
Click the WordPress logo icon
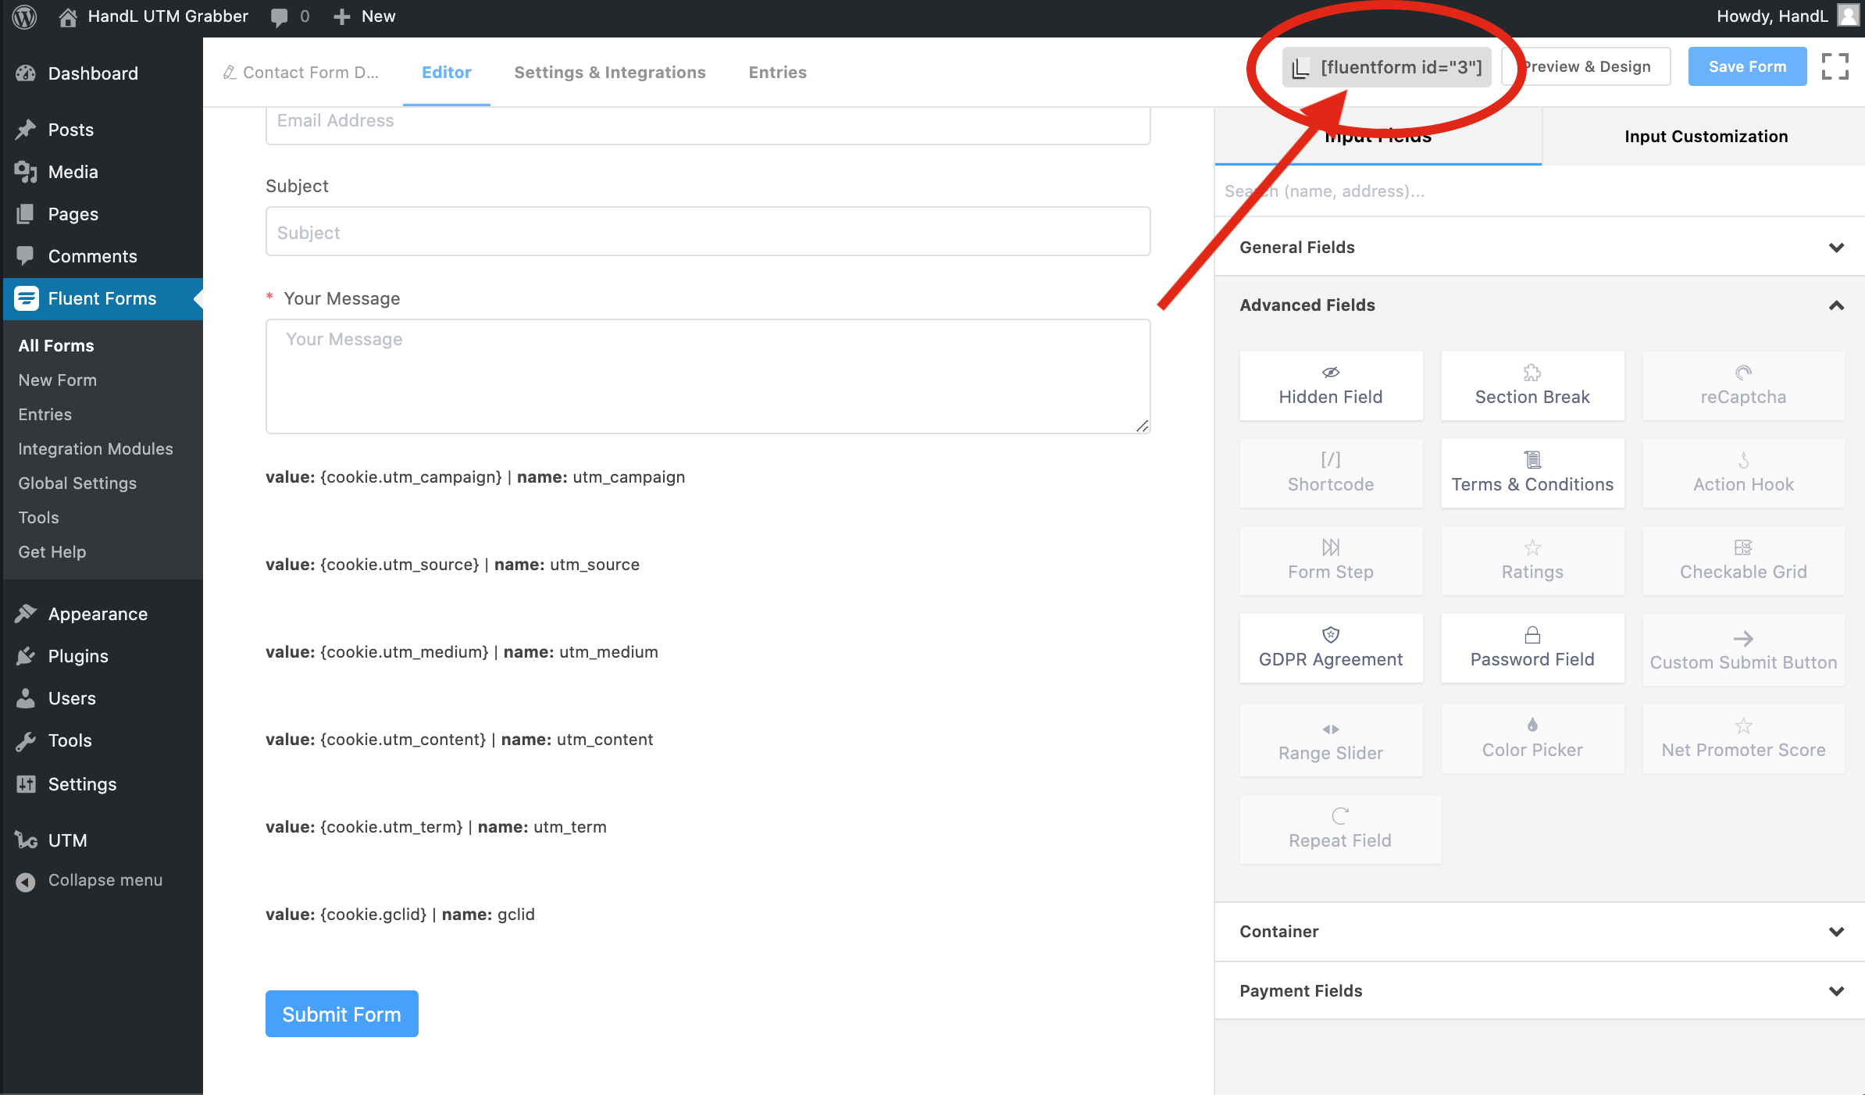click(24, 16)
